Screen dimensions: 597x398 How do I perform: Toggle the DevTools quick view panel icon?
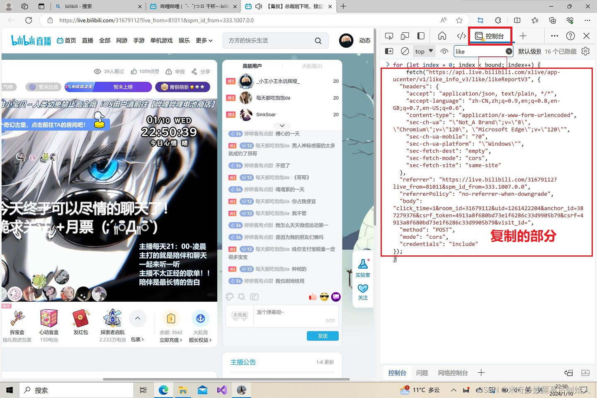pos(421,36)
